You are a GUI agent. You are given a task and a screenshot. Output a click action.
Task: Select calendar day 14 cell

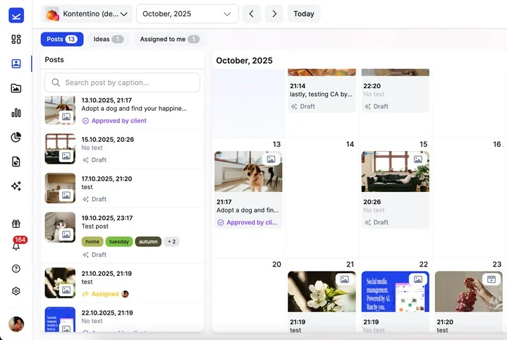coord(322,198)
